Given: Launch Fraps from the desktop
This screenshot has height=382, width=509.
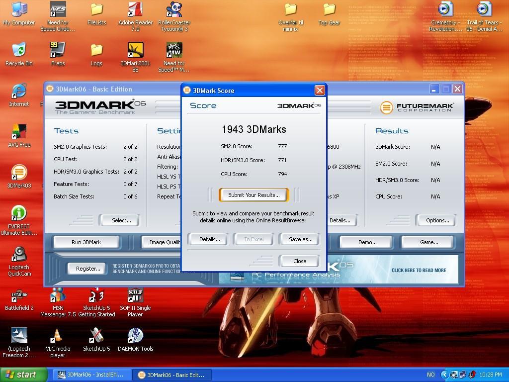Looking at the screenshot, I should (58, 54).
